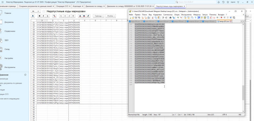Expand the main hamburger menu
Screen dimensions: 254x121
click(x=2, y=2)
